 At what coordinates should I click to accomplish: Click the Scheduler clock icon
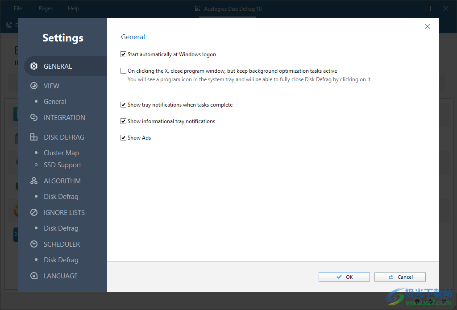click(34, 244)
